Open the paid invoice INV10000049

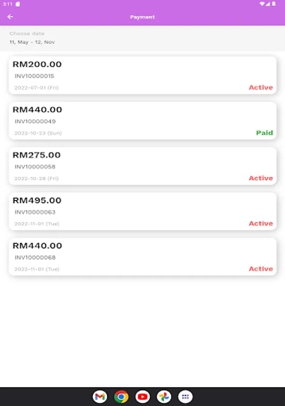(x=142, y=120)
